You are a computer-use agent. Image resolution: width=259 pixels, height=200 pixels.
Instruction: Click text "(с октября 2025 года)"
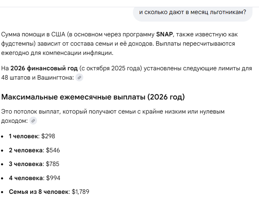point(111,68)
